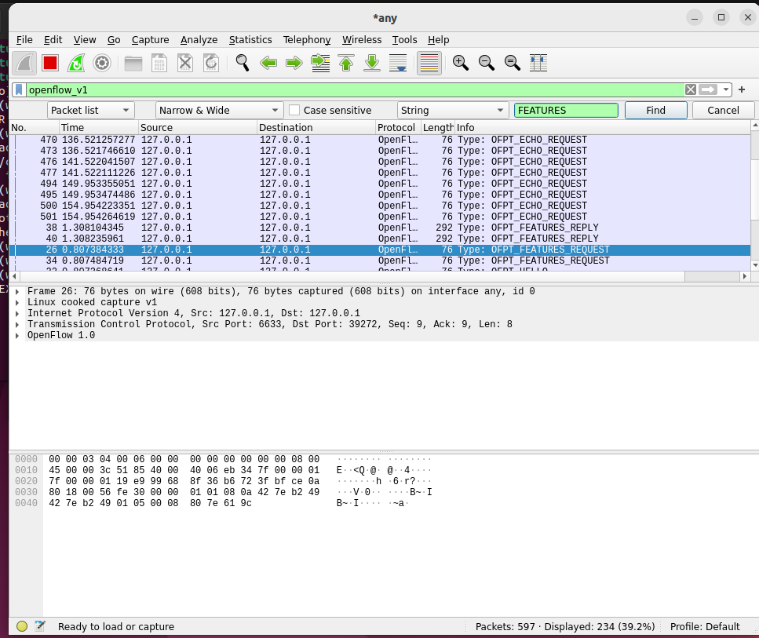Screen dimensions: 759x638
Task: Open a capture file folder icon
Action: [133, 63]
